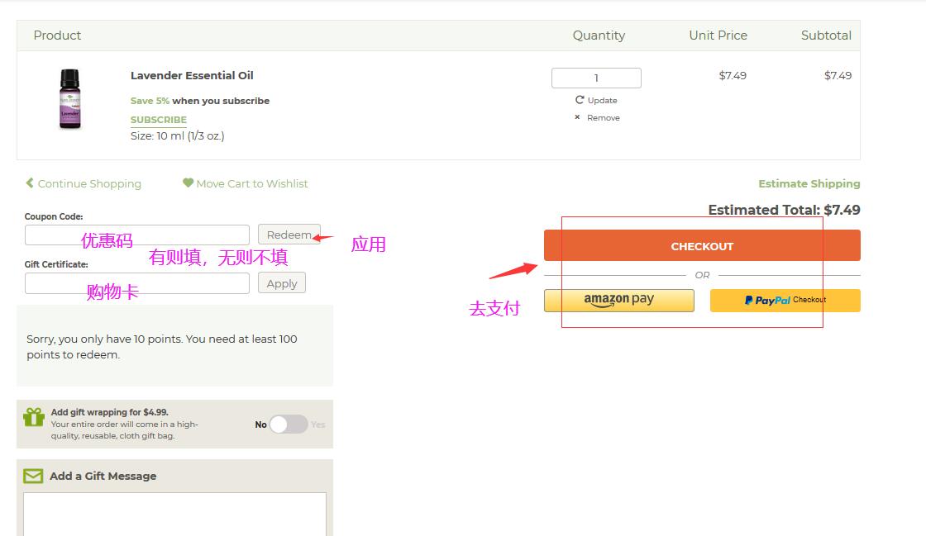
Task: Click the Product column header
Action: click(57, 36)
